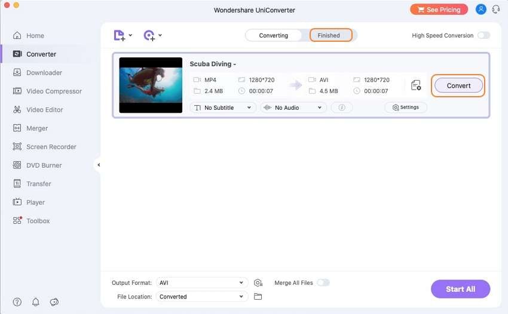Click the output 4.5 MB size text

329,91
